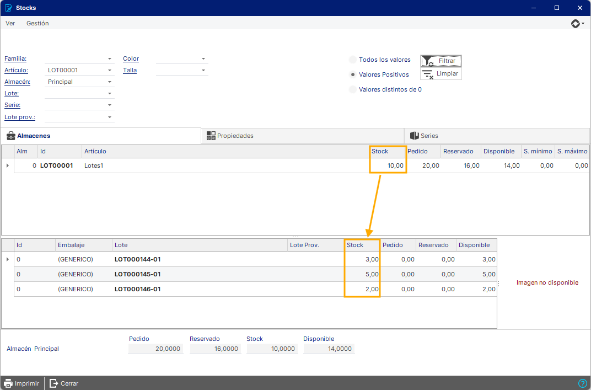
Task: Select lot row LOT000145-01
Action: tap(255, 274)
